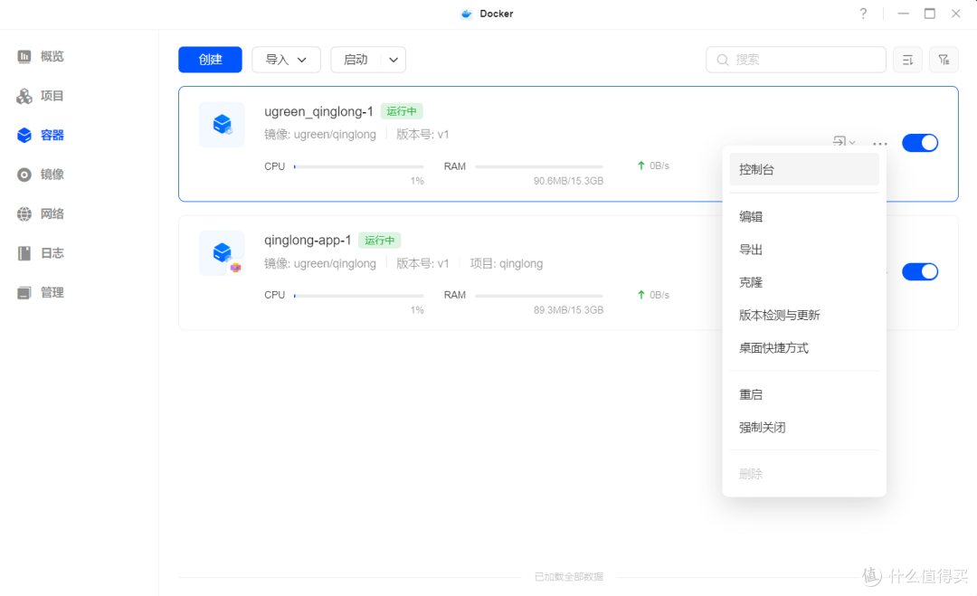The height and width of the screenshot is (596, 977).
Task: Click the qinglong-app-1 container icon
Action: click(x=222, y=253)
